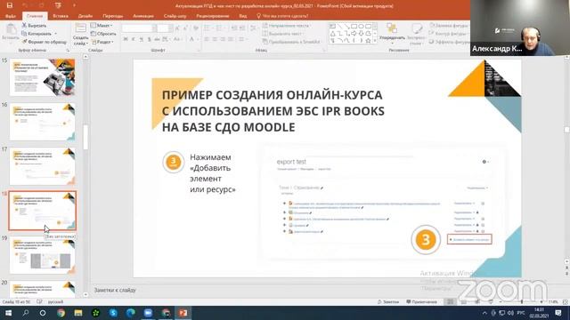Select Format Painter (Формат по образцу)
Viewport: 570px width, 320px height.
tap(44, 42)
